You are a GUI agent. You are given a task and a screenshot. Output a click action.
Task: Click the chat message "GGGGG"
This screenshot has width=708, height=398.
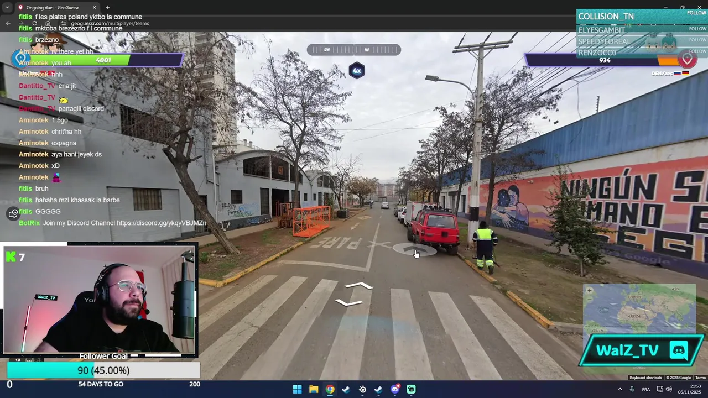pyautogui.click(x=48, y=212)
